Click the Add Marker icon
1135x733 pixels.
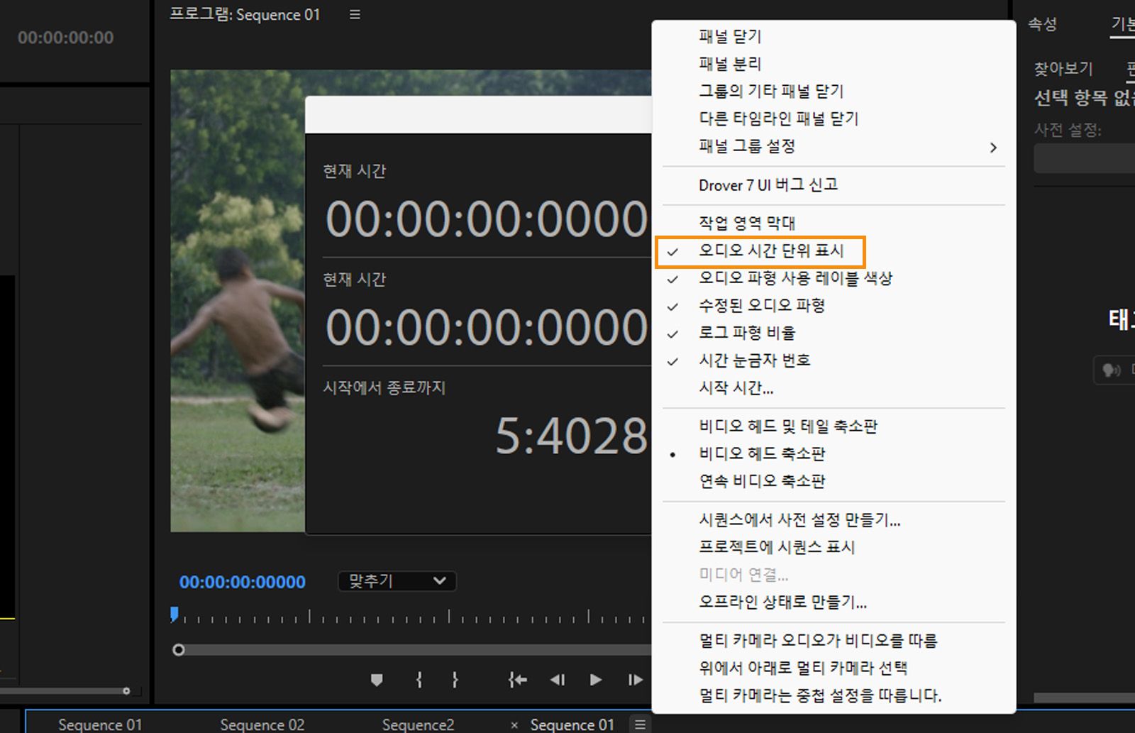pyautogui.click(x=376, y=680)
